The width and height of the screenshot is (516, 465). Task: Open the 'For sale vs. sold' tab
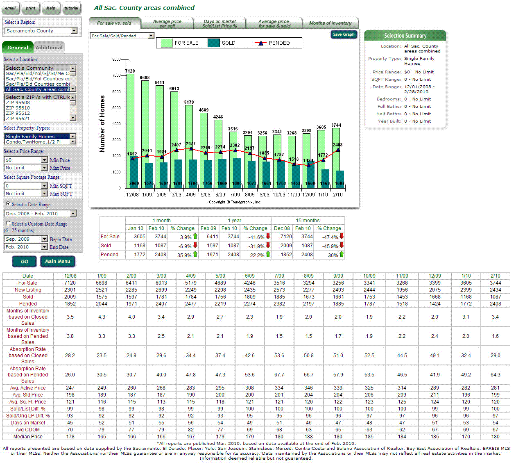[114, 23]
